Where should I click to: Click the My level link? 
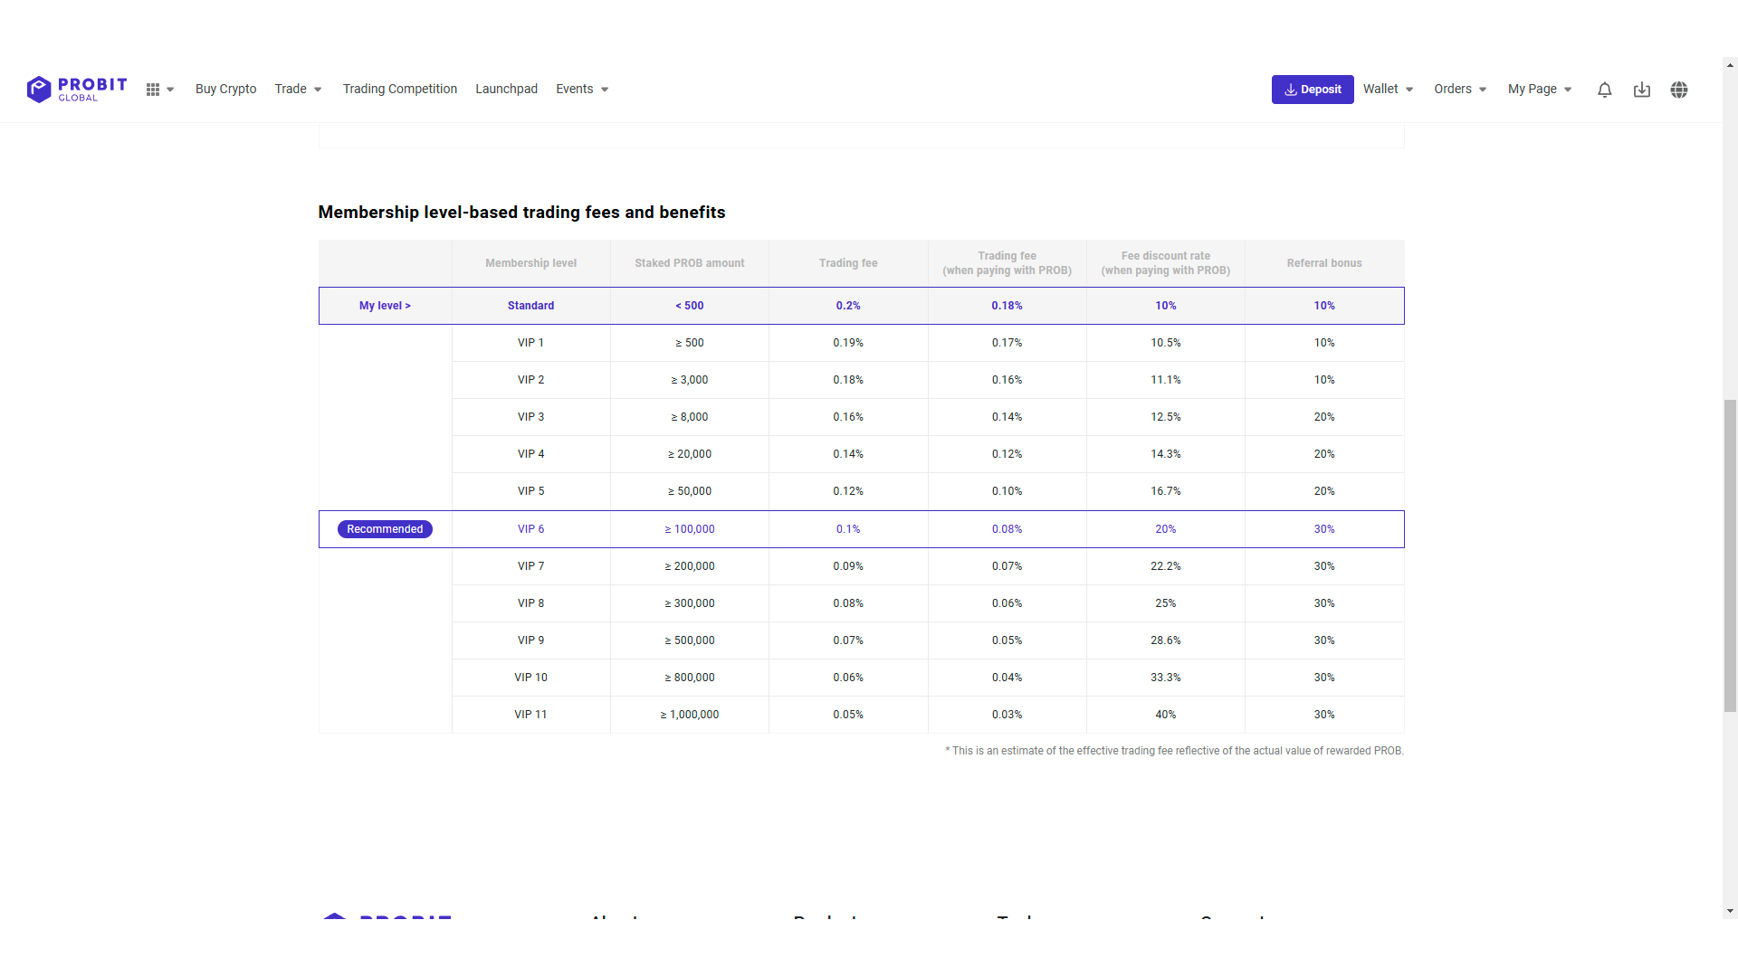point(385,306)
